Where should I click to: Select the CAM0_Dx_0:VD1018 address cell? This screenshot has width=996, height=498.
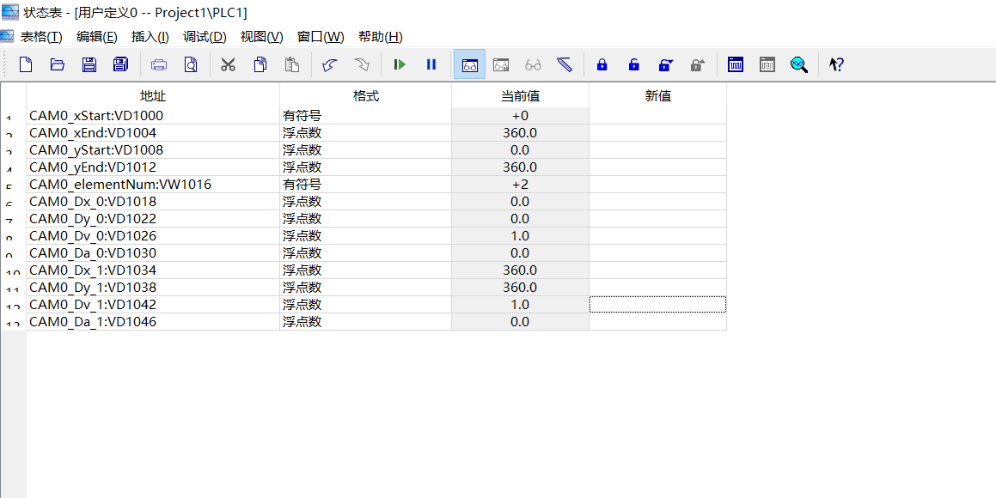pos(152,201)
